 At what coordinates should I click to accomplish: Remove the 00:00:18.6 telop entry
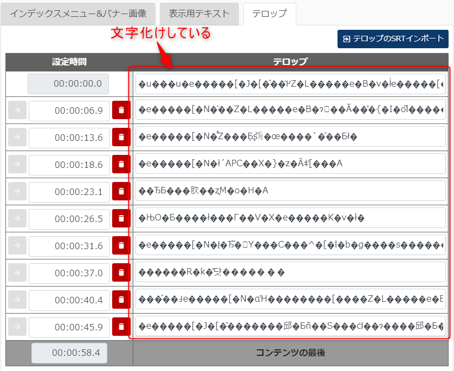(121, 164)
